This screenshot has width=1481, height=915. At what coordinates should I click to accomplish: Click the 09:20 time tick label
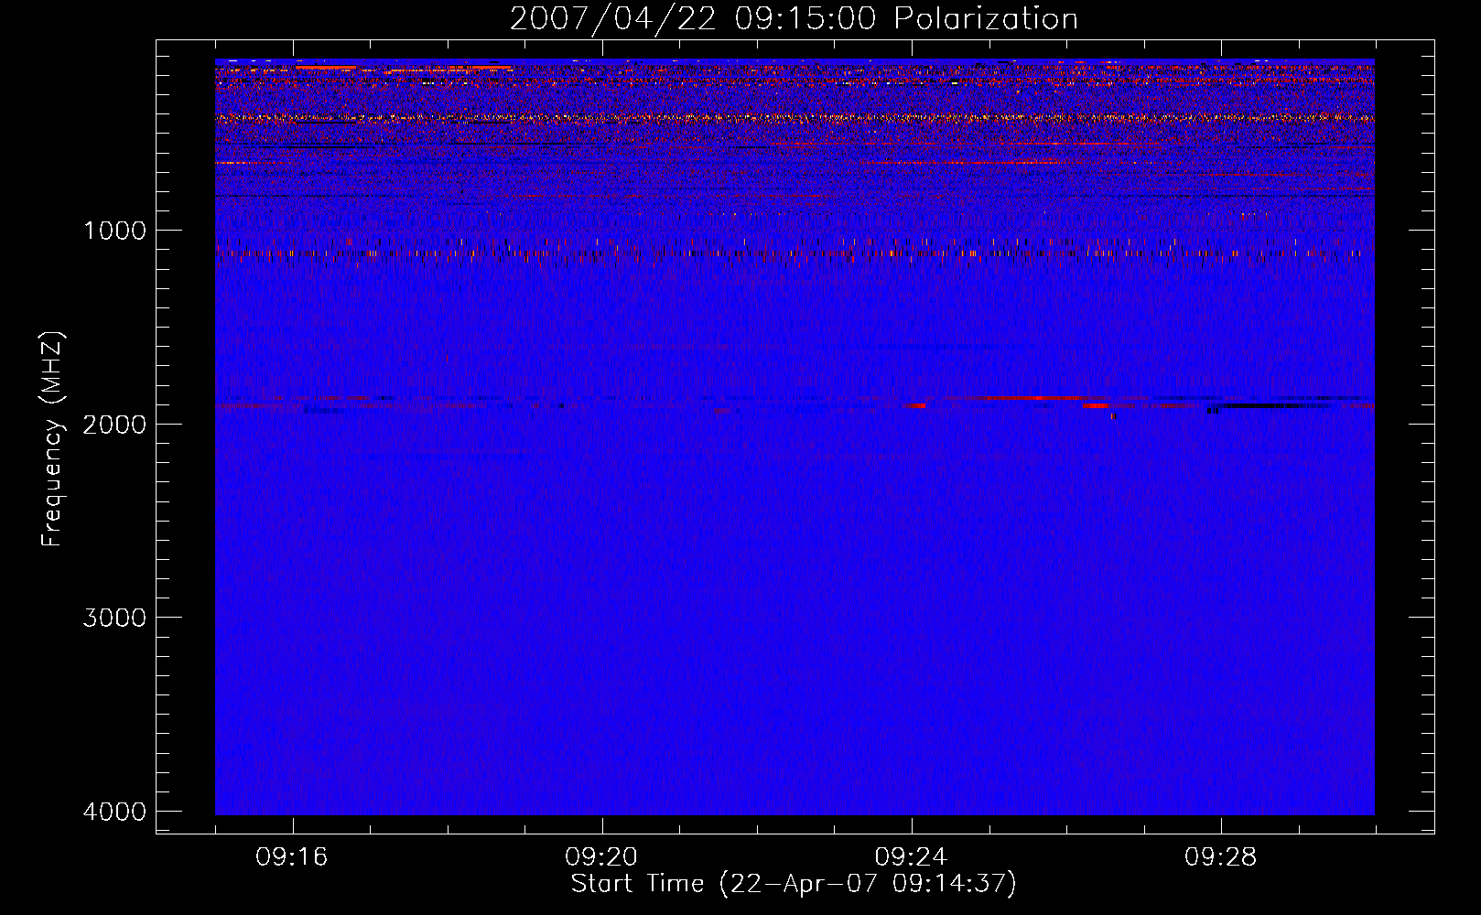pos(601,857)
